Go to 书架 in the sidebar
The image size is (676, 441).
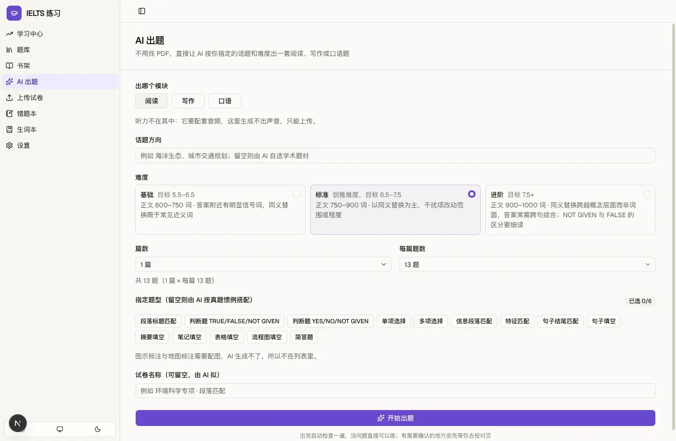[60, 66]
